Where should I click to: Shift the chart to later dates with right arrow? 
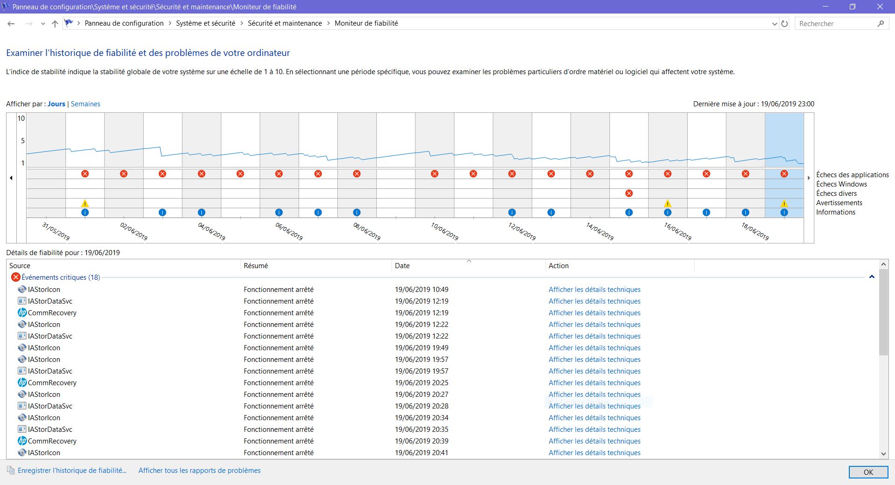click(809, 178)
